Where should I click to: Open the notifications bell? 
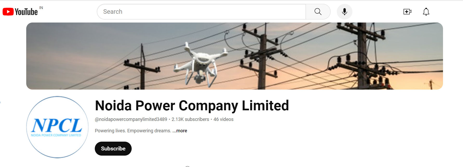(426, 12)
